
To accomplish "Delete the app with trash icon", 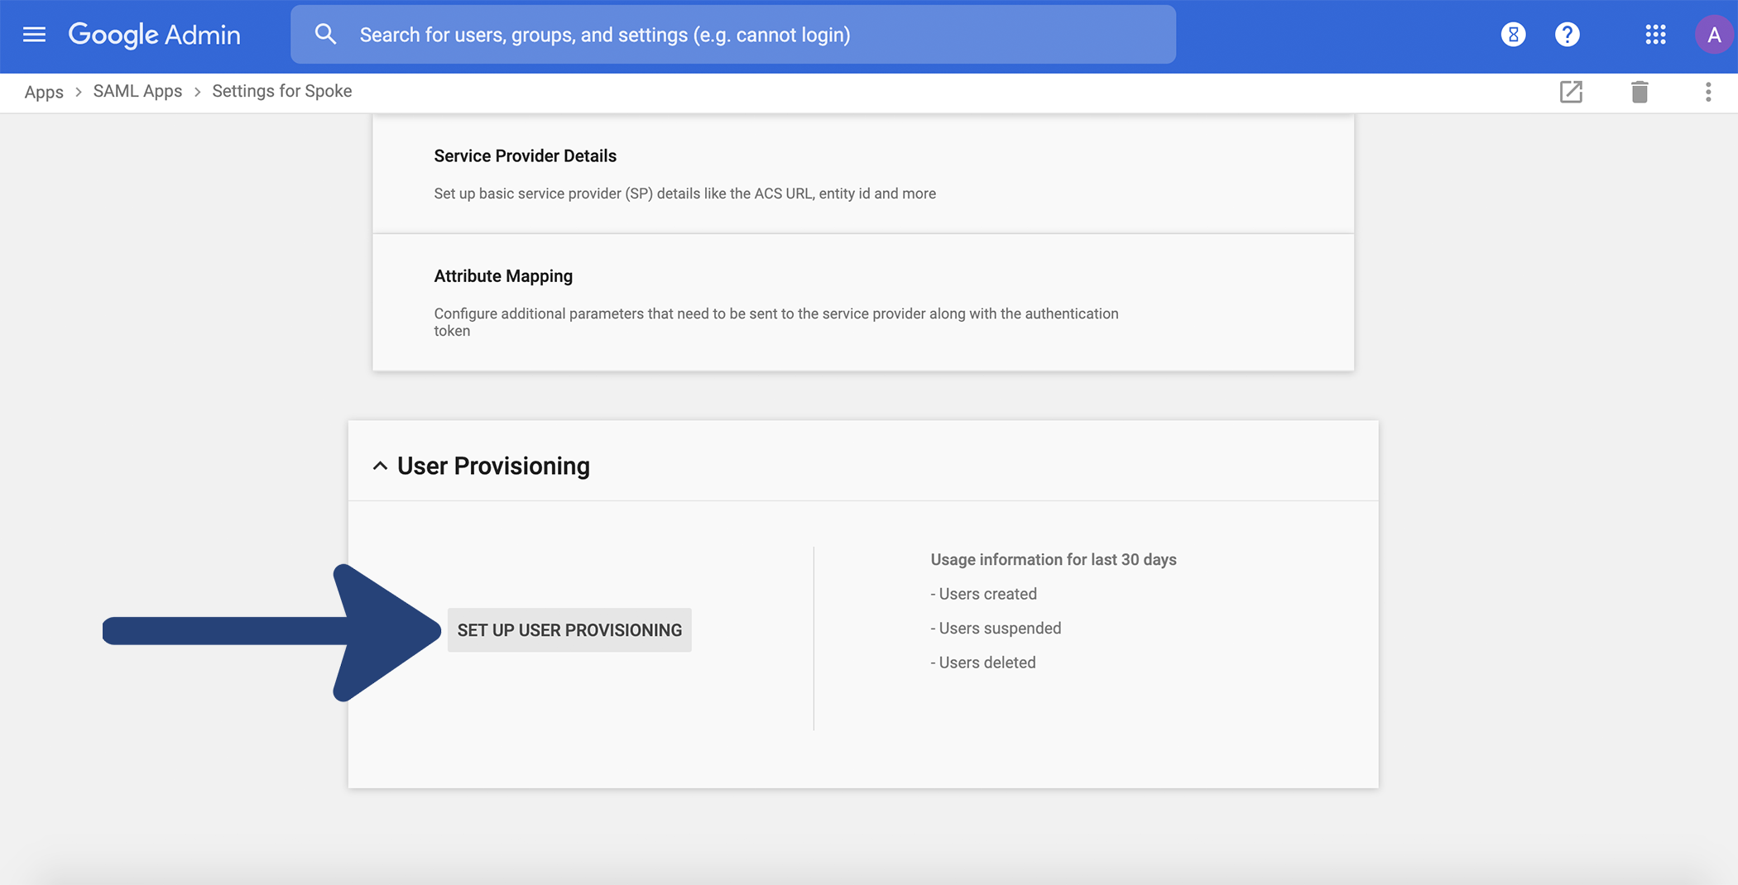I will 1640,92.
